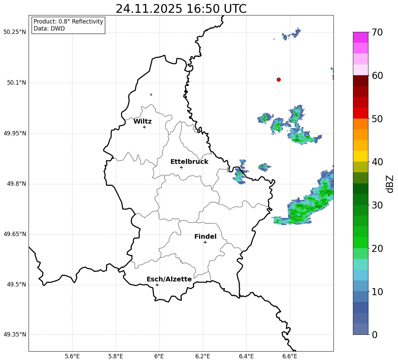Click the 40 tick on the colorbar
Screen dimensions: 398x363
pyautogui.click(x=377, y=162)
